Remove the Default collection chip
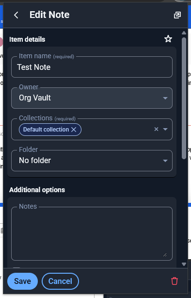 (74, 130)
